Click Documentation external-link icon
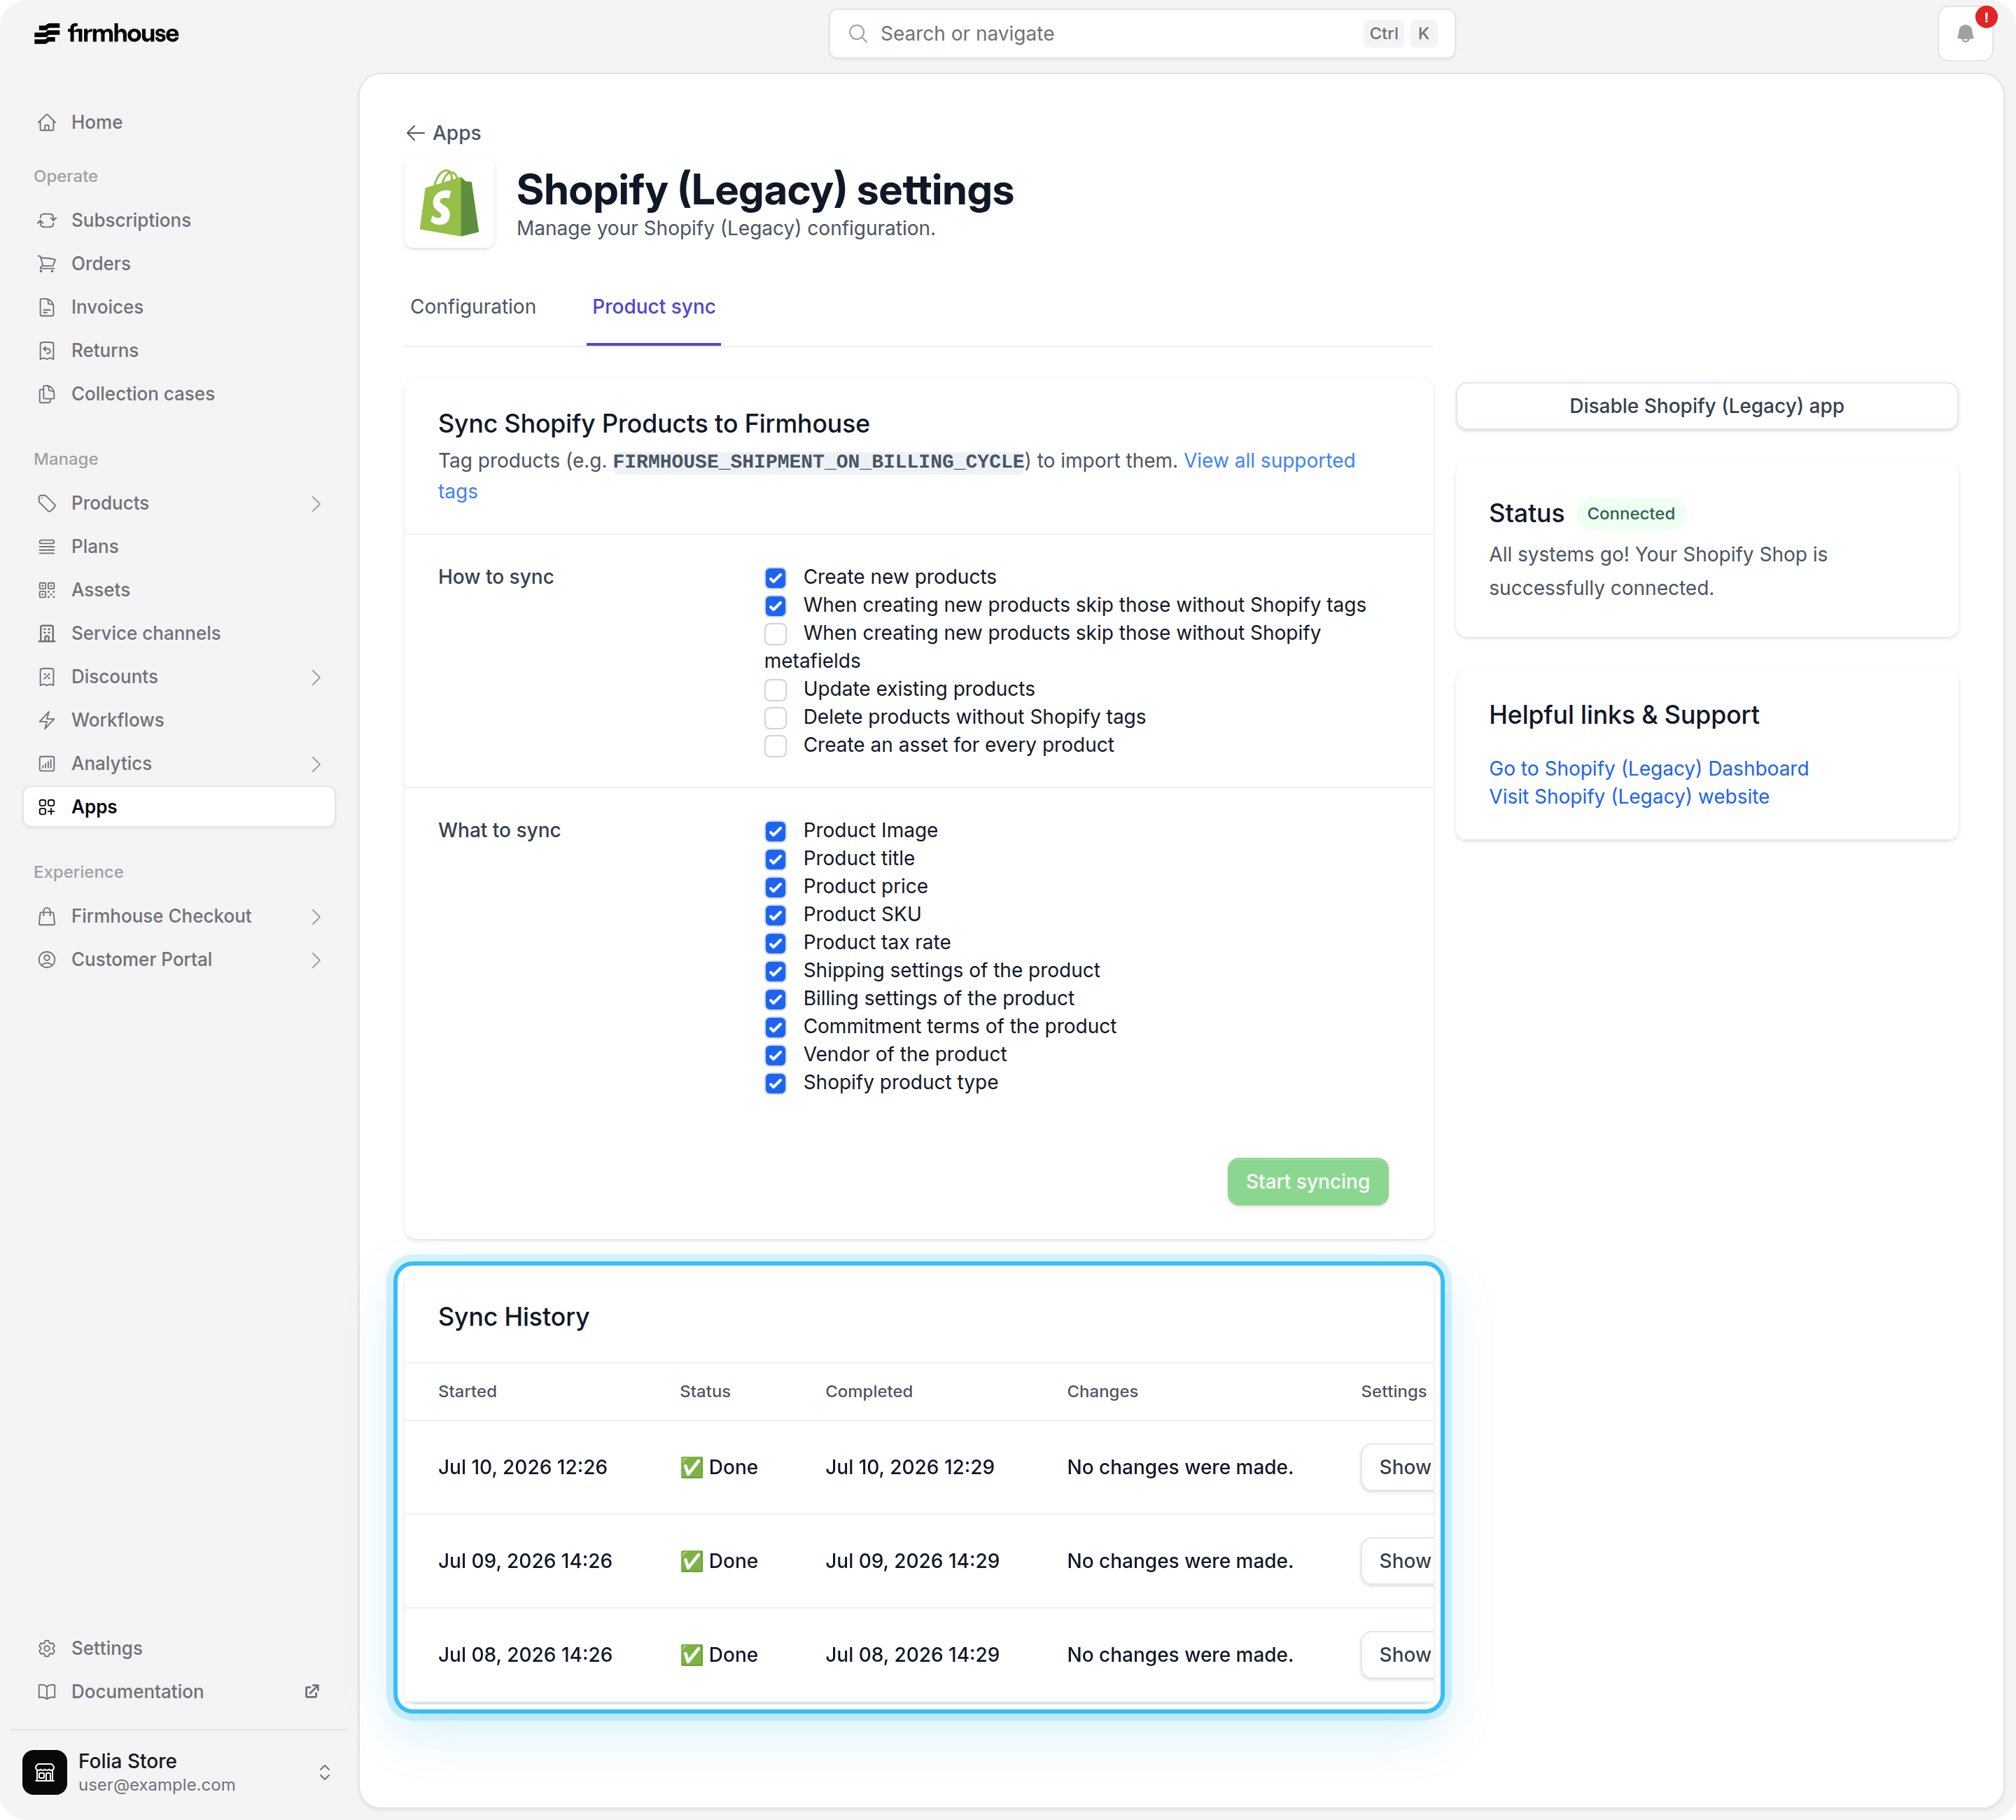The image size is (2016, 1820). 312,1691
